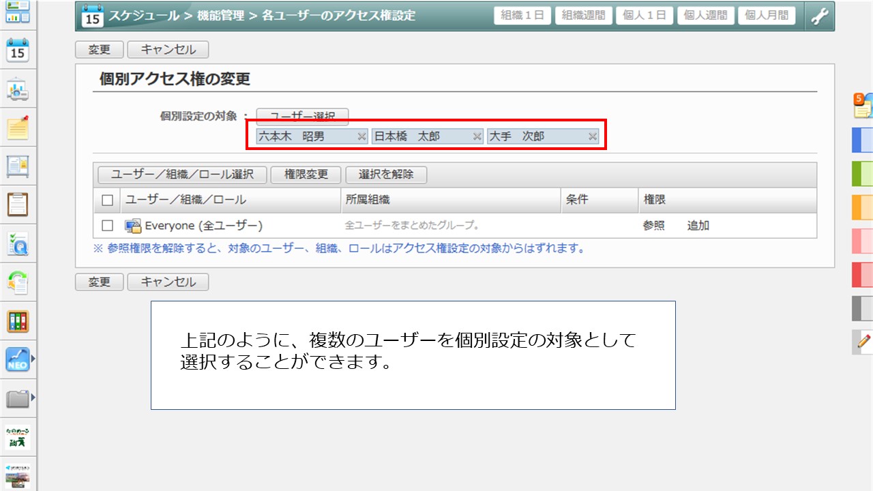The height and width of the screenshot is (491, 873).
Task: Open the sticky notes icon with badge 5
Action: pos(863,106)
